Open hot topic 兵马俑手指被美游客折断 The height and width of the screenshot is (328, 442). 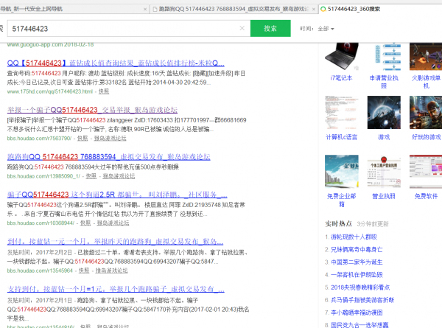[x=362, y=300]
